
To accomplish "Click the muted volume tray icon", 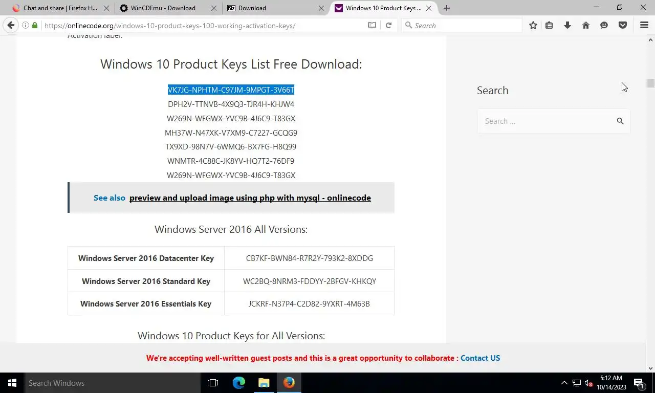I will coord(589,383).
